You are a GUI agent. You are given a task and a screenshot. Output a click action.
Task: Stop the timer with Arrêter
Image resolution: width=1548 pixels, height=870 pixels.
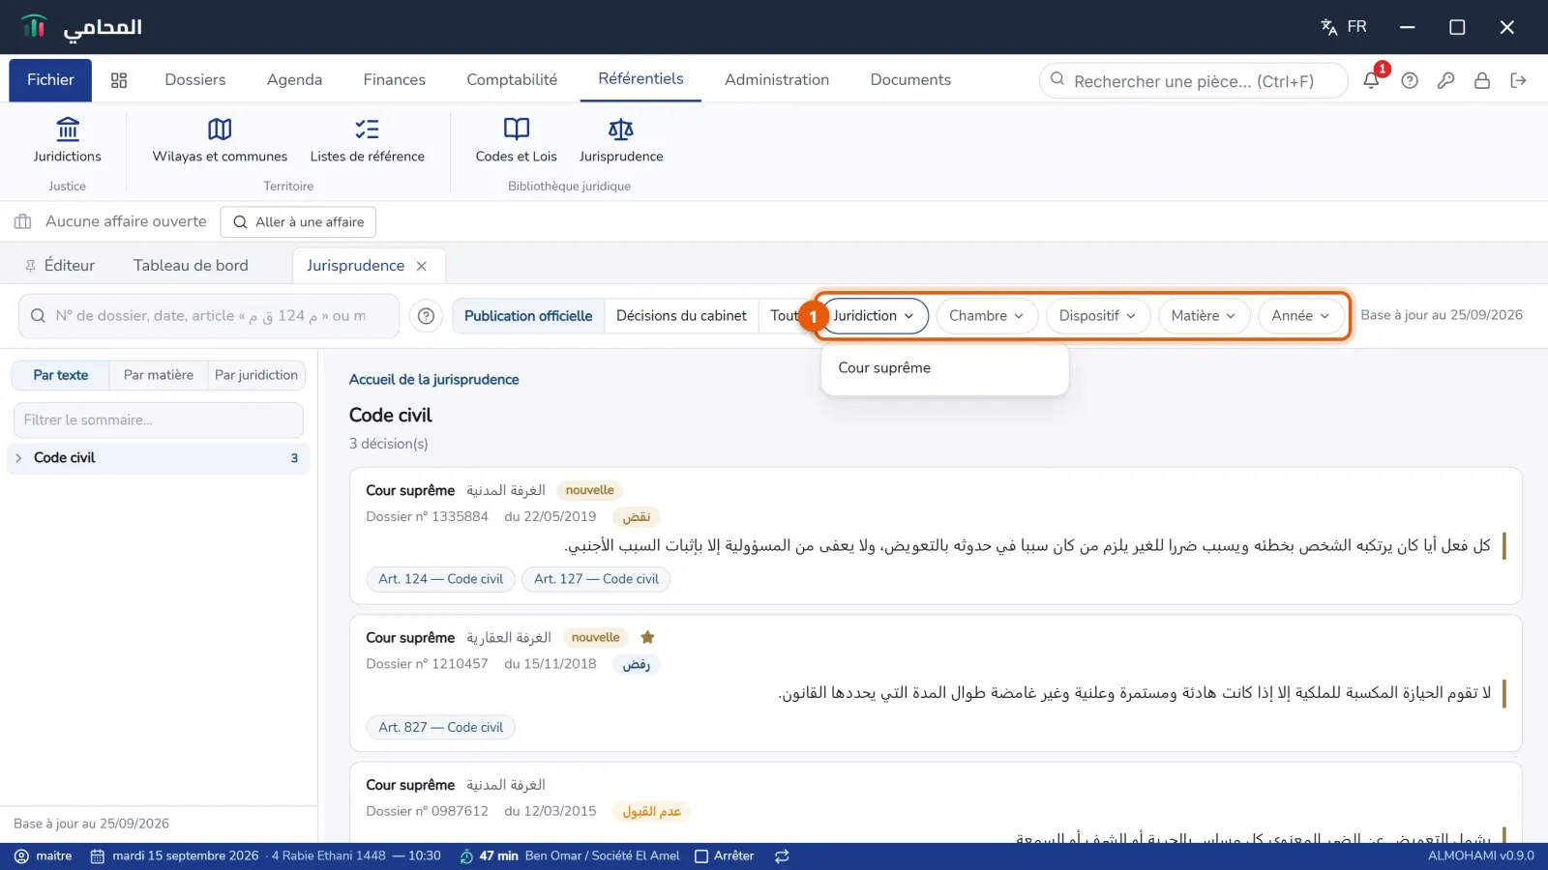click(x=725, y=855)
